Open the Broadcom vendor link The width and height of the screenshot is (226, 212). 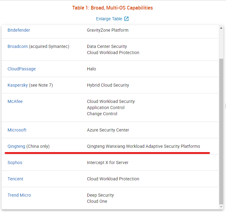(18, 46)
